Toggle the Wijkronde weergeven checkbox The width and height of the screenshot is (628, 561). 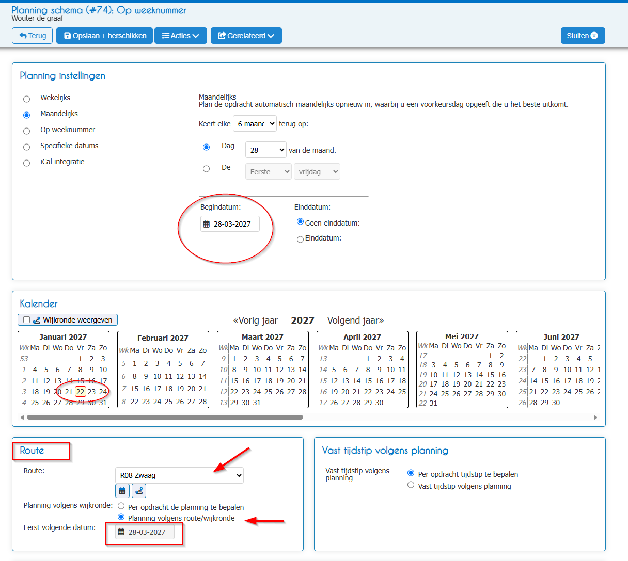coord(26,320)
